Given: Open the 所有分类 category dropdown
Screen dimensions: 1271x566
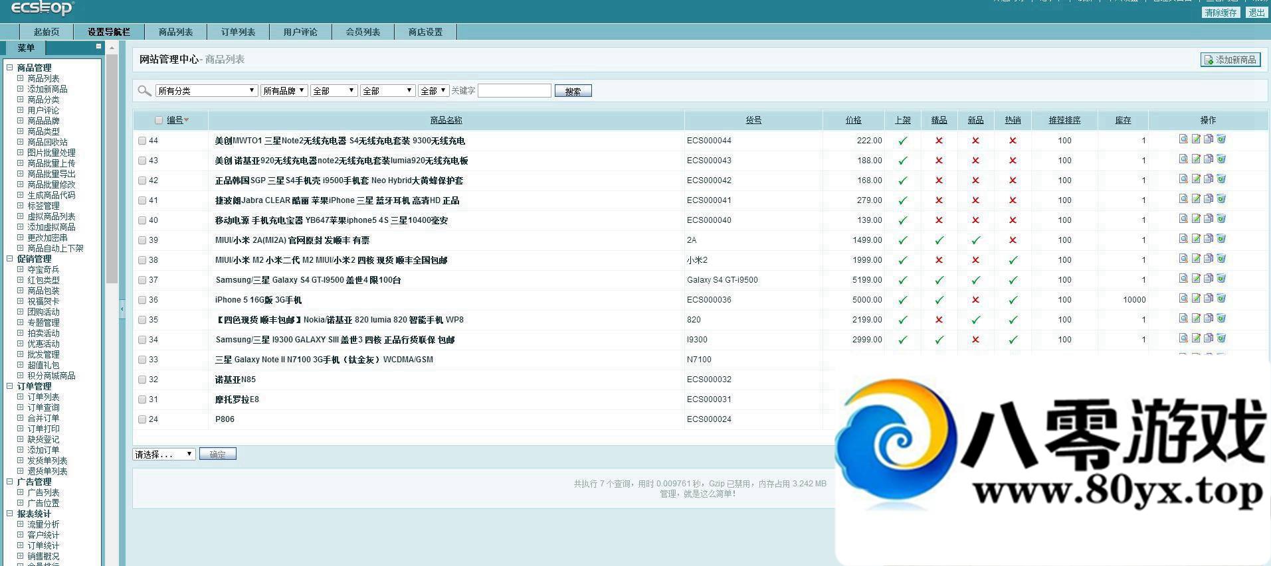Looking at the screenshot, I should [207, 91].
